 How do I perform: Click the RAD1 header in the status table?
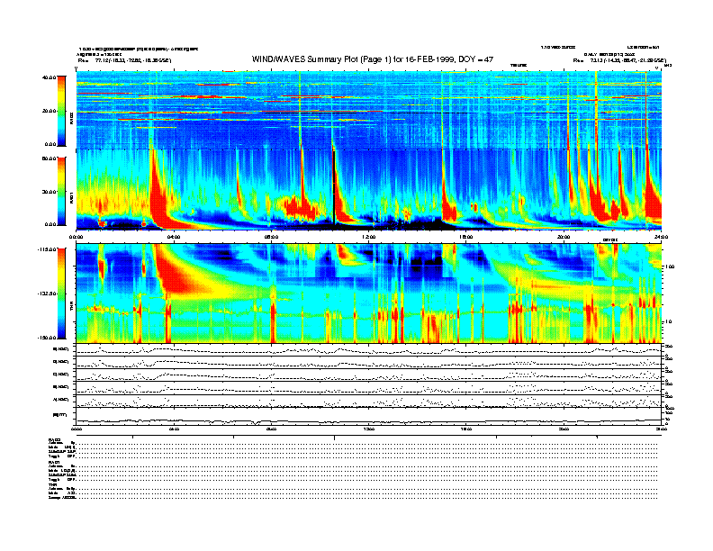[x=55, y=463]
